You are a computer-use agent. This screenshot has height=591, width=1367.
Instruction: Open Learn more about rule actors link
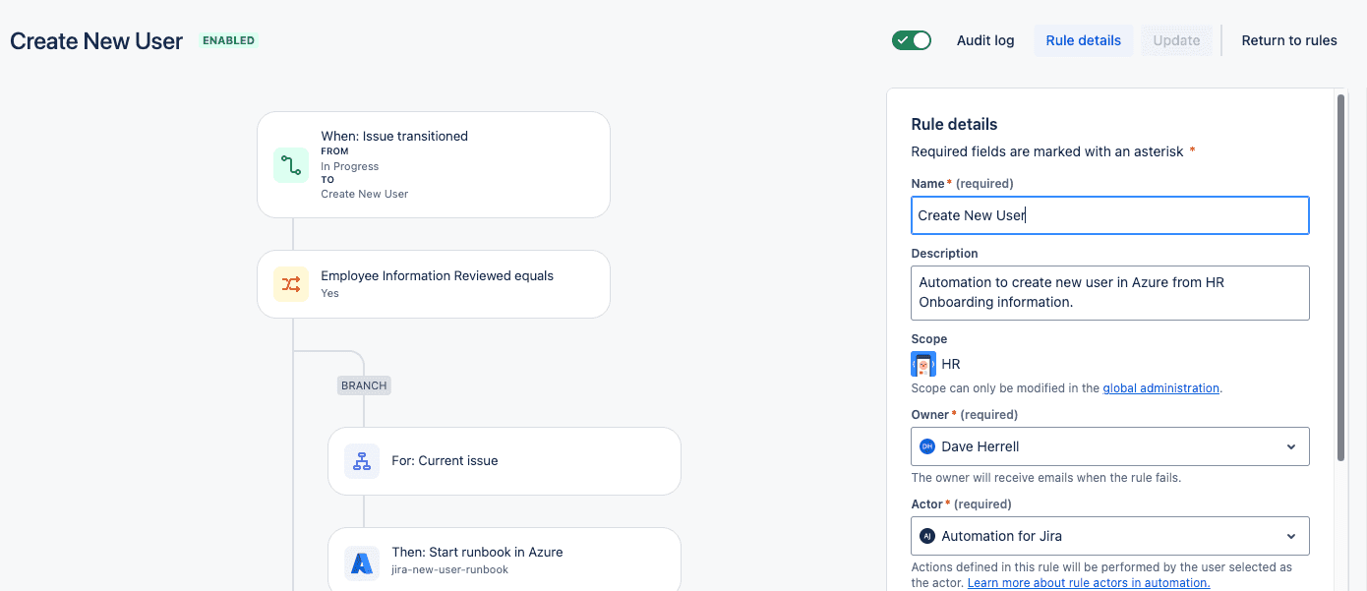pos(1089,583)
